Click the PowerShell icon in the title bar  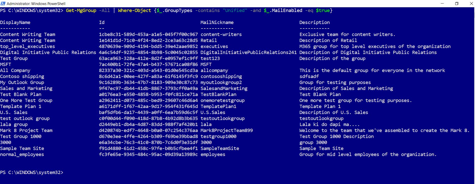pyautogui.click(x=3, y=3)
